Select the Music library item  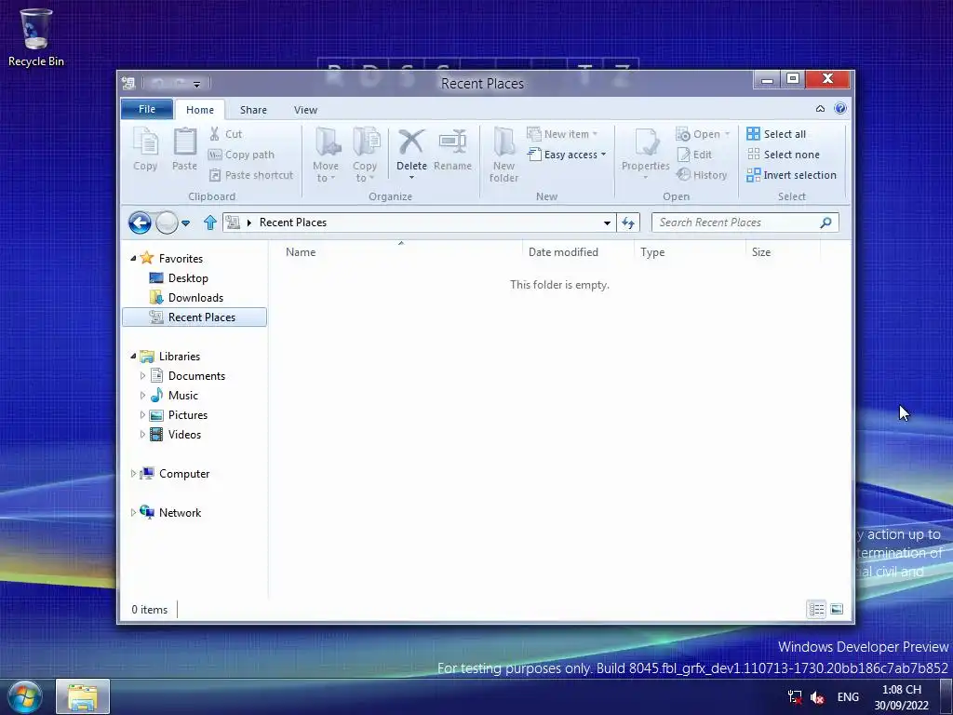[x=183, y=396]
